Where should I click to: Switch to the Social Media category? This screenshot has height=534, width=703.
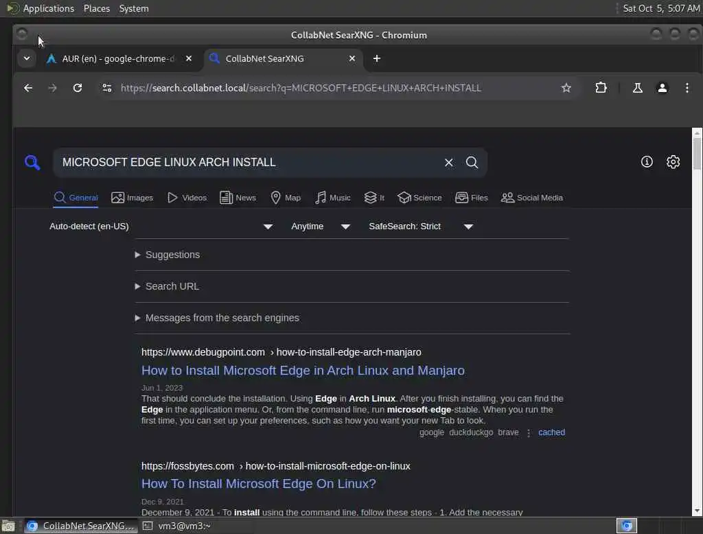pos(532,198)
